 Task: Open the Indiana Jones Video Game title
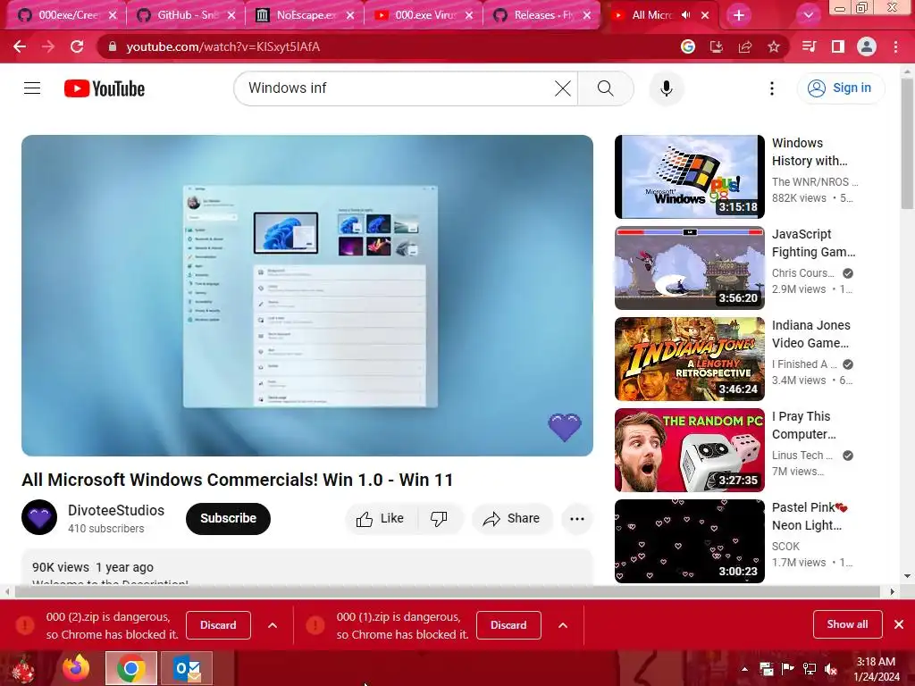point(811,334)
